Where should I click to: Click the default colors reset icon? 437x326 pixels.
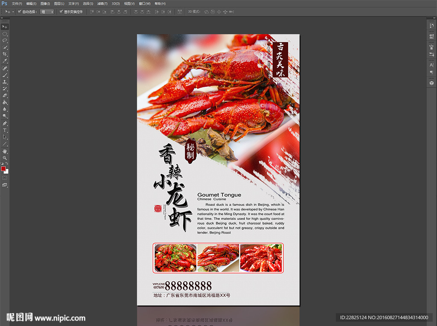click(2, 164)
